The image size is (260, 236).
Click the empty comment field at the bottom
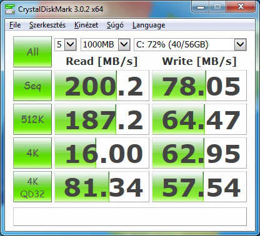tap(130, 217)
